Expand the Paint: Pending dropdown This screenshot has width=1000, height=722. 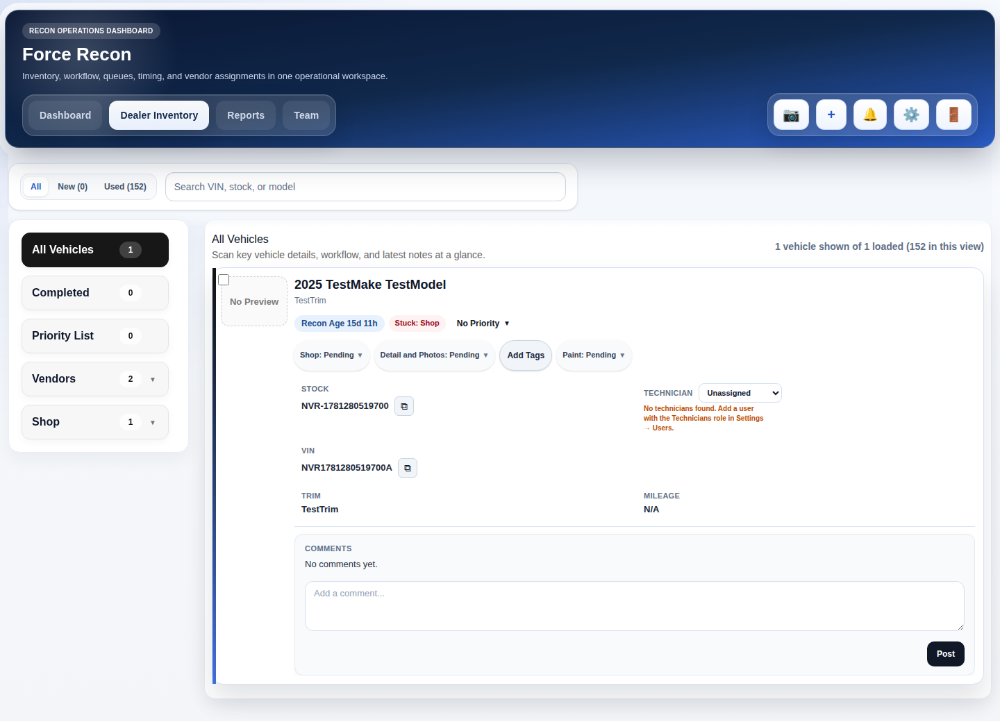(x=594, y=355)
